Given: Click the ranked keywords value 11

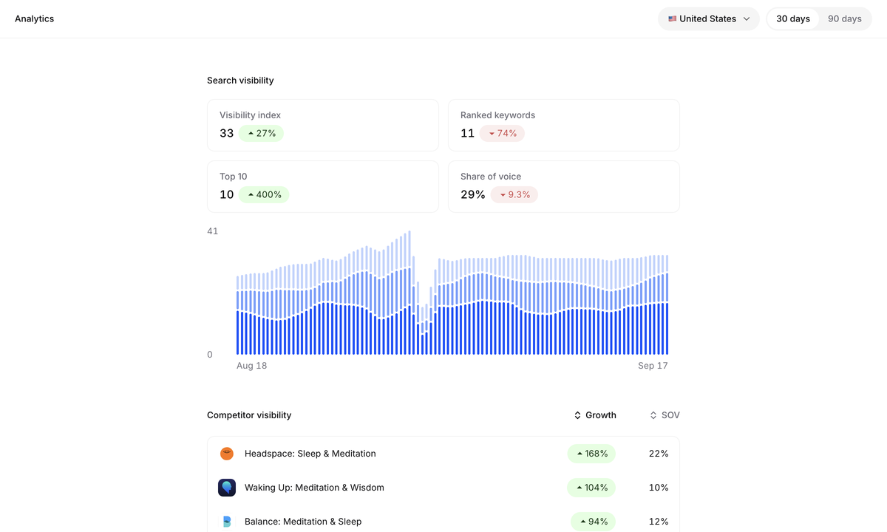Looking at the screenshot, I should (467, 133).
